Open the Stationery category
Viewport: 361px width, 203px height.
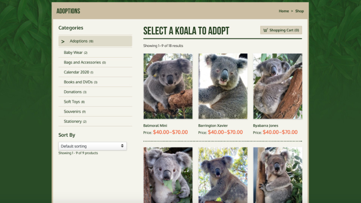point(73,121)
